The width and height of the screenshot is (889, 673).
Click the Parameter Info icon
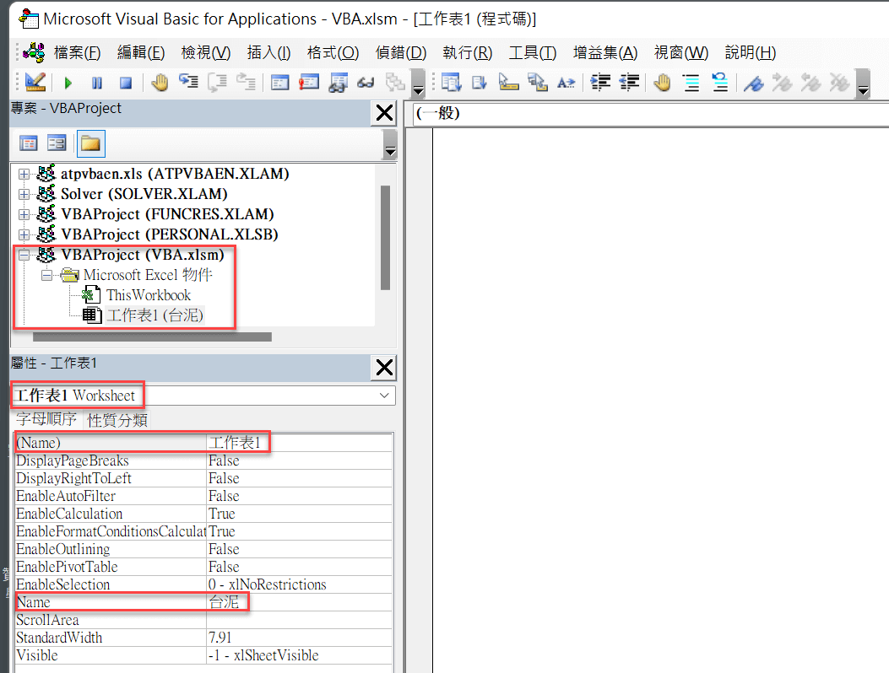point(538,83)
